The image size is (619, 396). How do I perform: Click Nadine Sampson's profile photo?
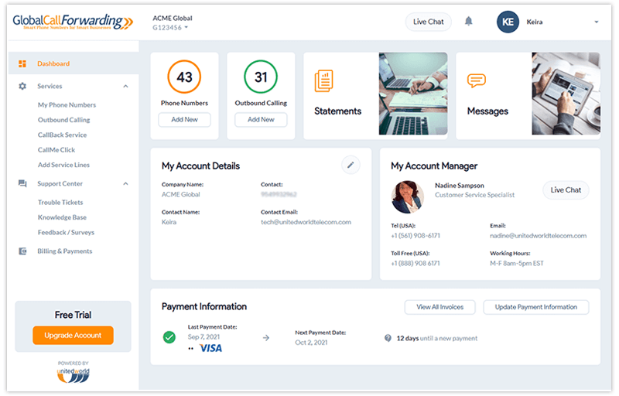pyautogui.click(x=408, y=196)
